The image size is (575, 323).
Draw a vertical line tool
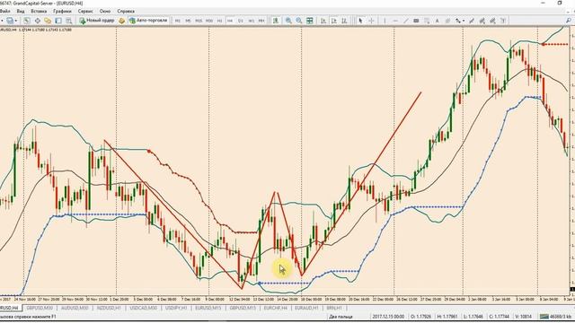(385, 21)
